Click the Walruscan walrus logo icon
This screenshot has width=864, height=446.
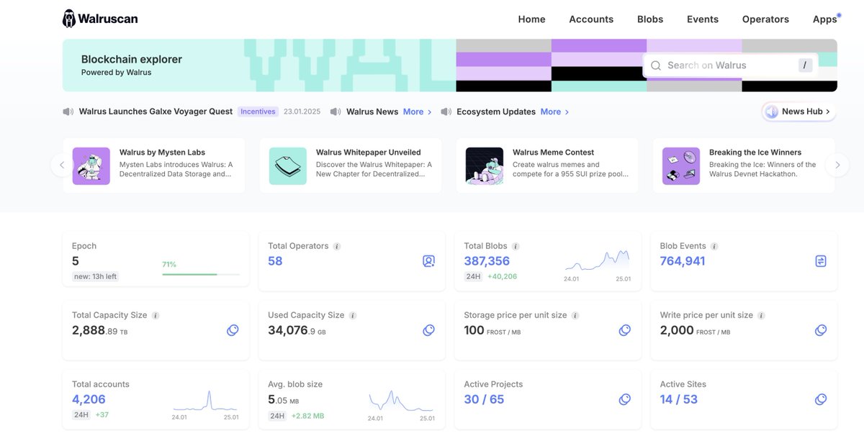point(68,19)
